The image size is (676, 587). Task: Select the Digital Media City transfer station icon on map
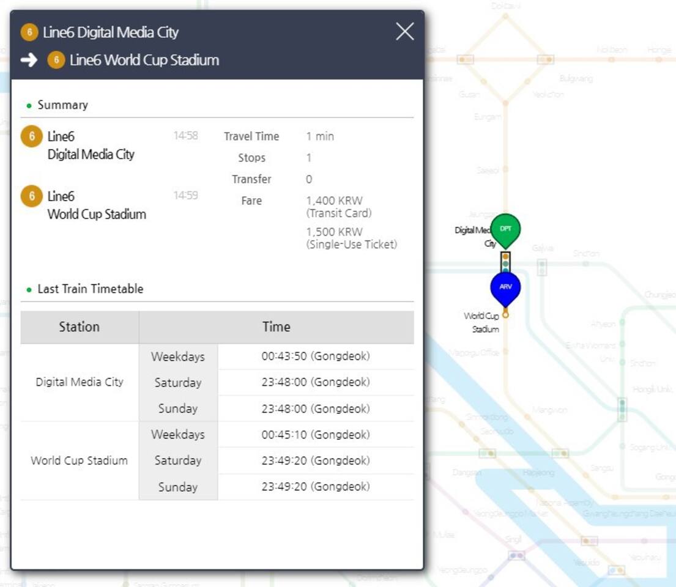(x=505, y=262)
